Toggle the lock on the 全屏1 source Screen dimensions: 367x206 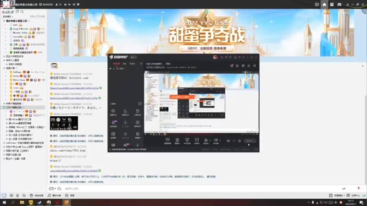coord(114,69)
